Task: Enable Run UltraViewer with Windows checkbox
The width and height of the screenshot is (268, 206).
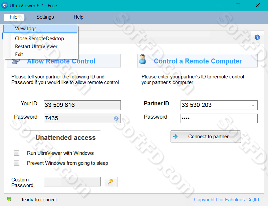Action: [x=16, y=153]
